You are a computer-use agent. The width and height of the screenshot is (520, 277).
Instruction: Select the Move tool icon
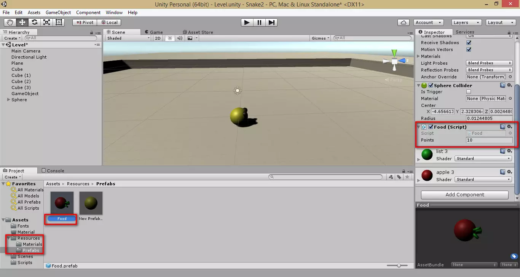[x=22, y=22]
